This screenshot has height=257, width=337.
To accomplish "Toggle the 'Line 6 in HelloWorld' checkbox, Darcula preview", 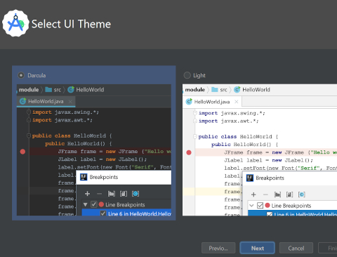I will click(x=103, y=213).
